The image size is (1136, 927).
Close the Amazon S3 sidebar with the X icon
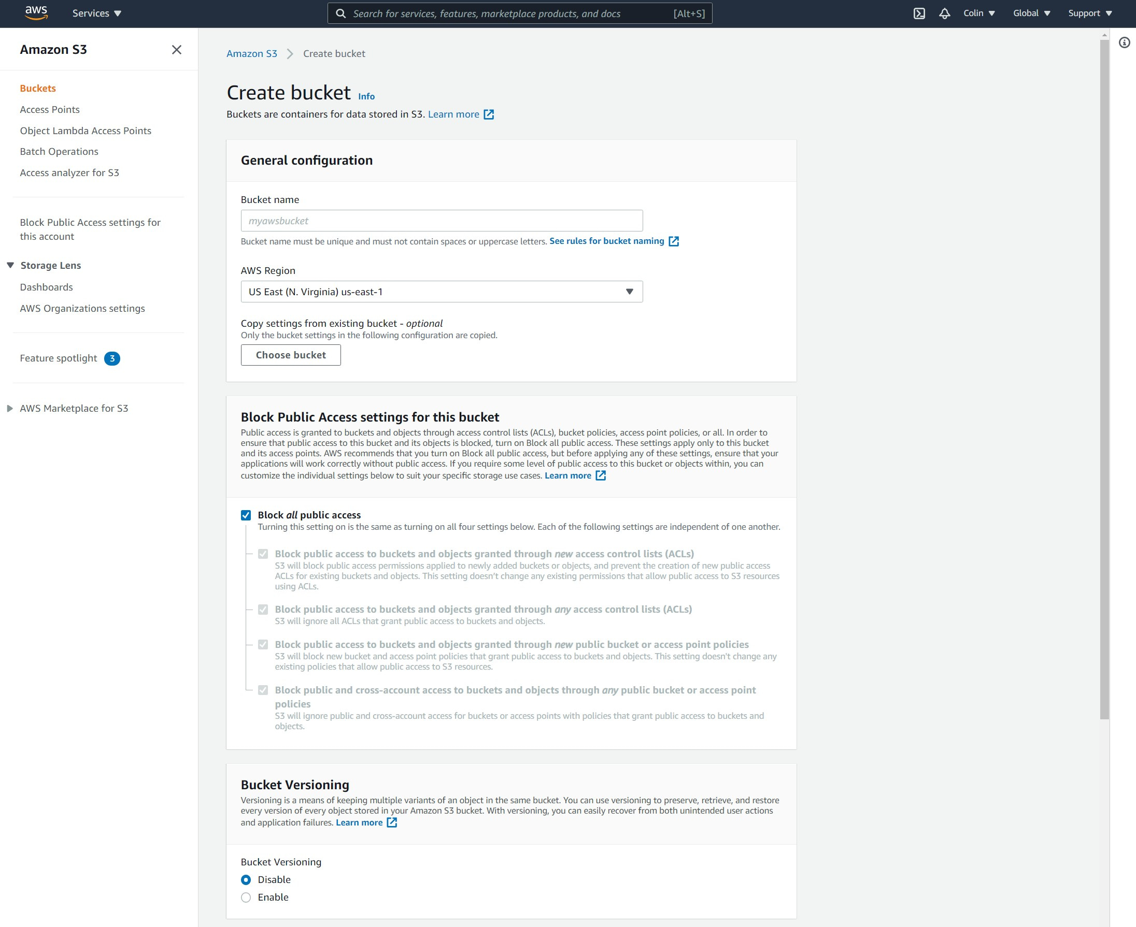177,49
